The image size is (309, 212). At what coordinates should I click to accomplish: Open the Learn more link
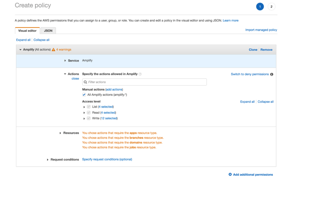[x=231, y=21]
